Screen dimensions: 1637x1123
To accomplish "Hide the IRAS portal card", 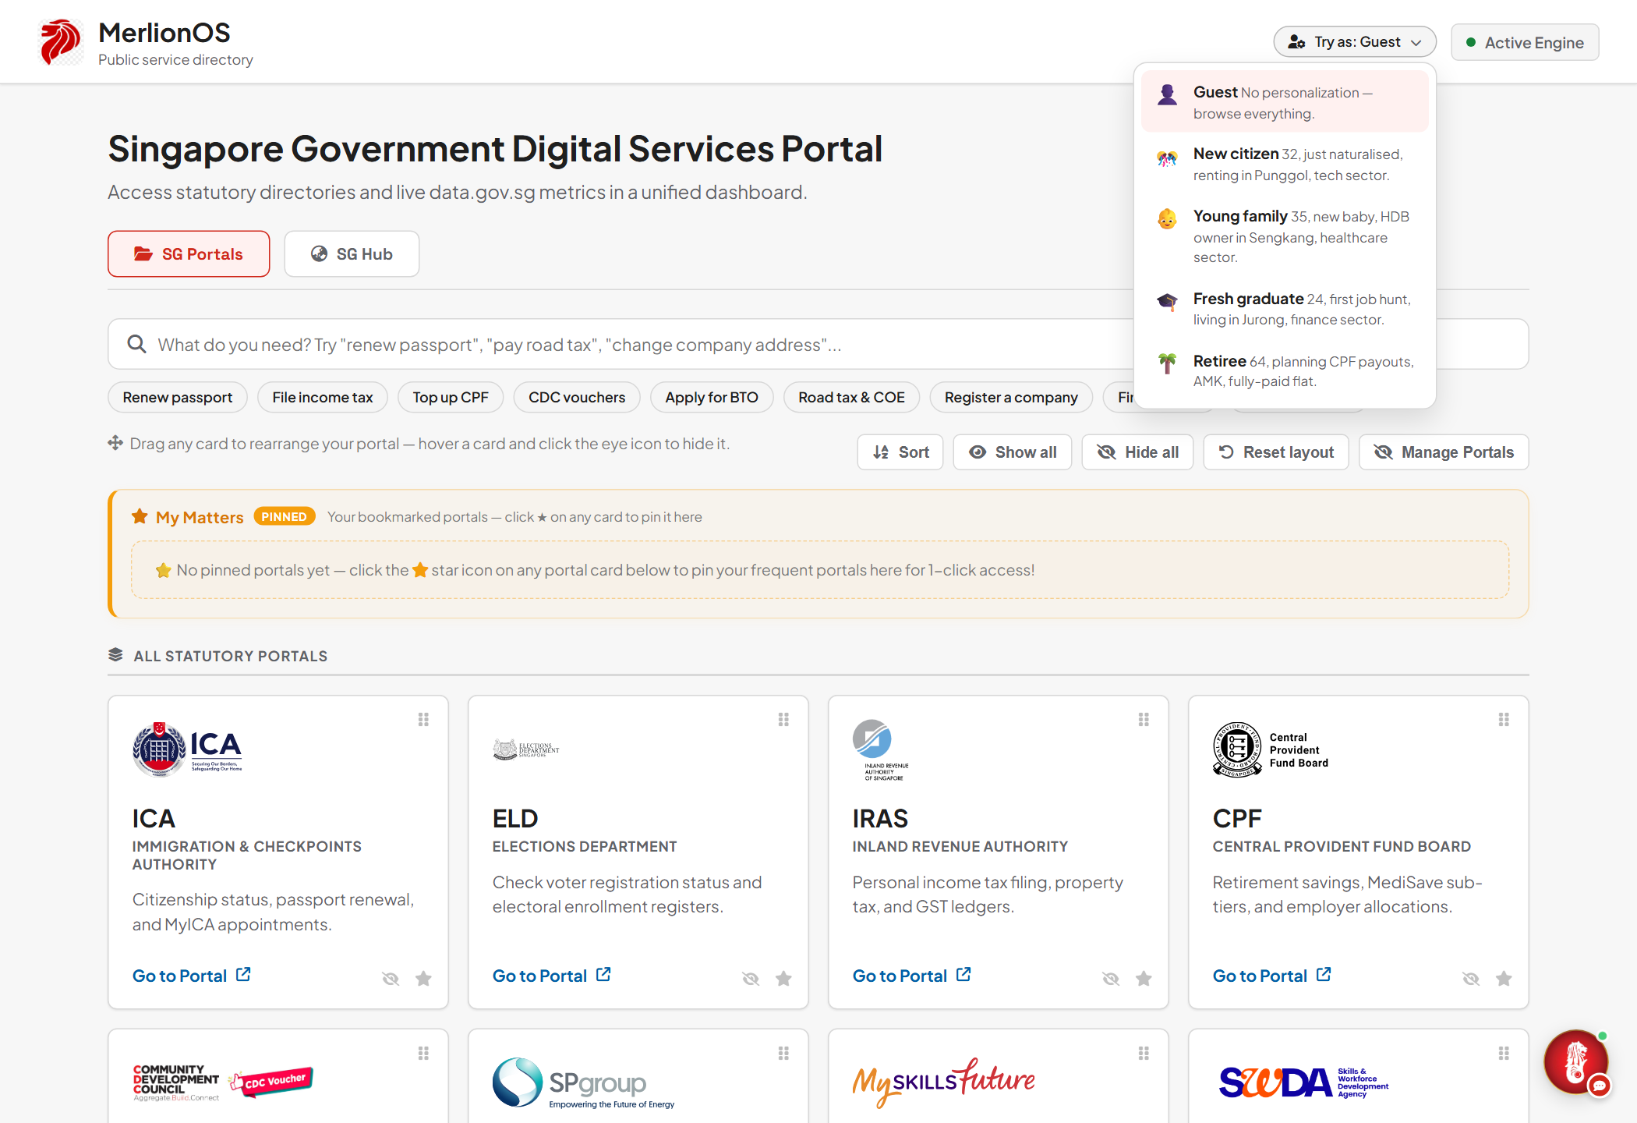I will click(x=1111, y=978).
